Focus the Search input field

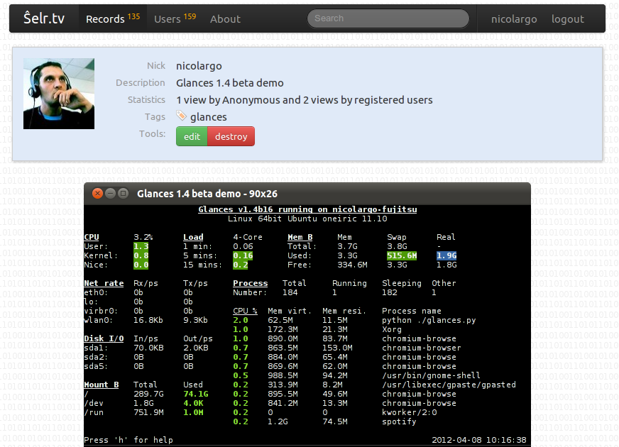pyautogui.click(x=388, y=18)
